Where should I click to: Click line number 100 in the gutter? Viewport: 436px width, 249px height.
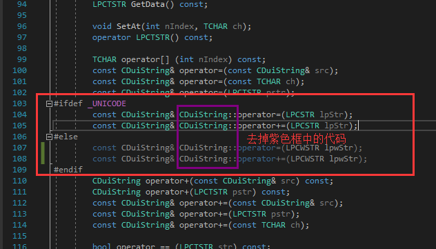pos(19,70)
